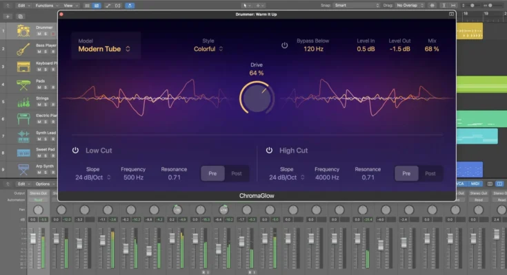Click the Pads track keyboard-stand icon
This screenshot has height=275, width=507.
pyautogui.click(x=23, y=85)
